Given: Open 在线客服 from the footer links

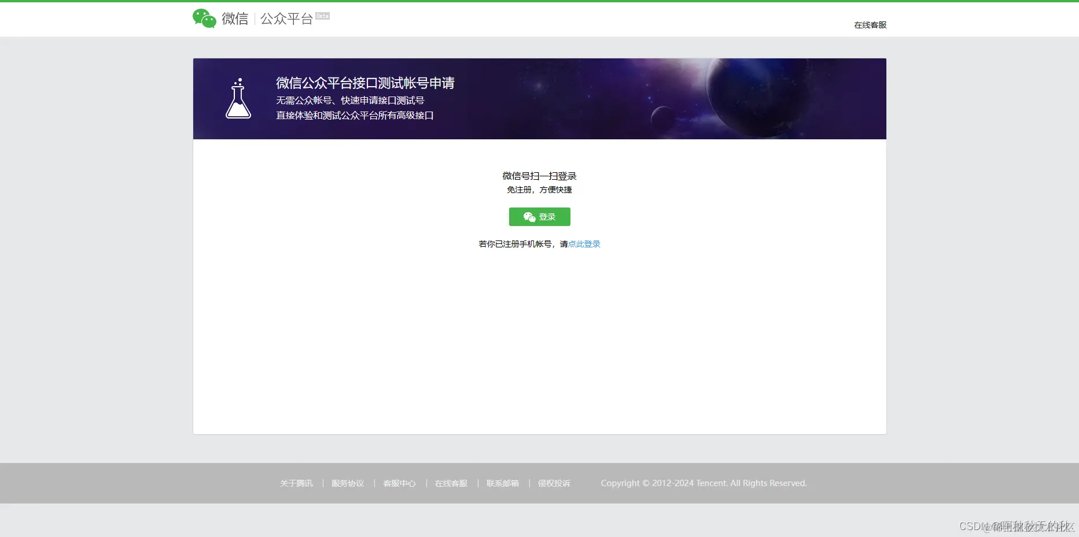Looking at the screenshot, I should pyautogui.click(x=451, y=483).
